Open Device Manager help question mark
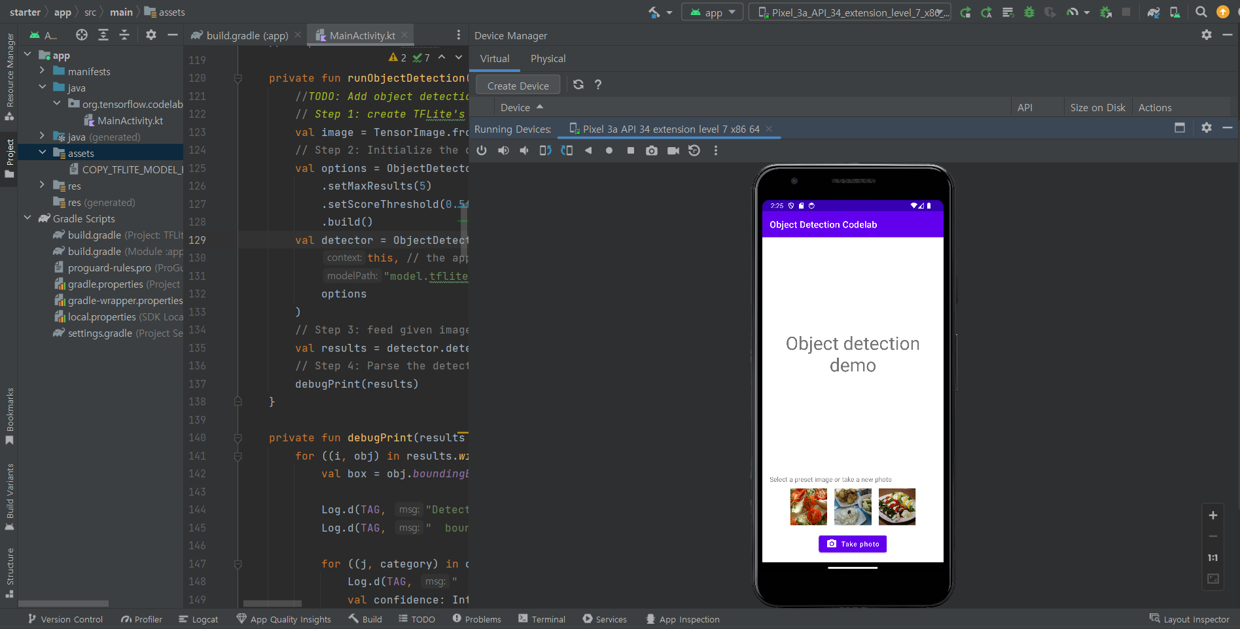 (x=598, y=84)
